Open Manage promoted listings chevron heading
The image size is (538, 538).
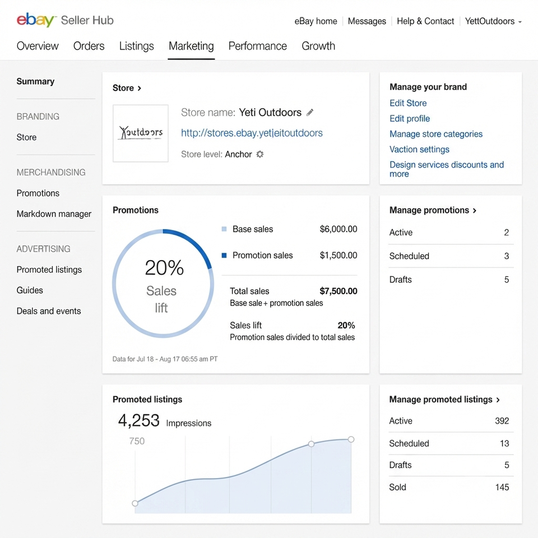444,400
